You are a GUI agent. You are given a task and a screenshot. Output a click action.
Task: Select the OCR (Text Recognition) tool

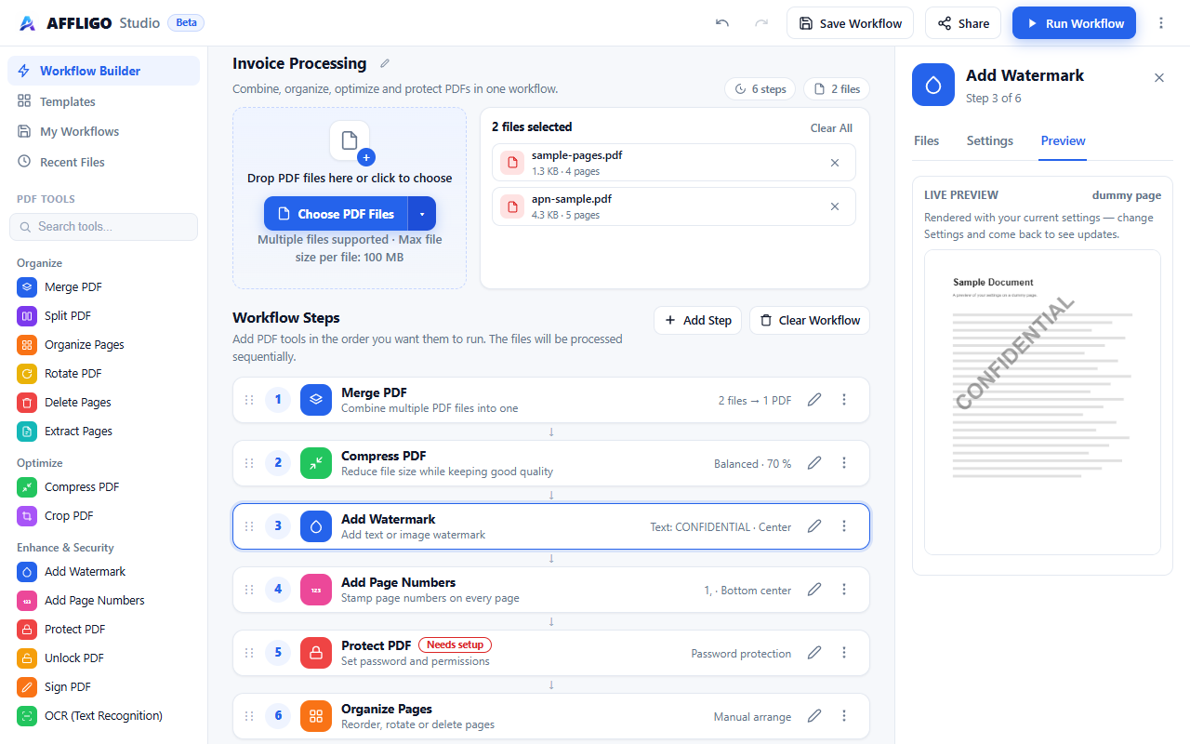coord(103,716)
